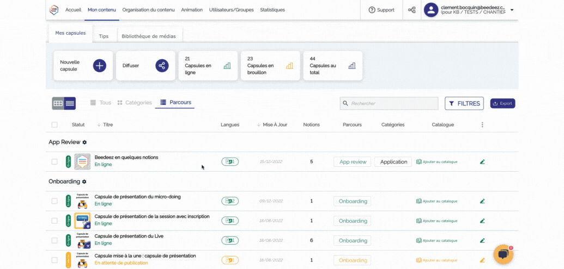Screen dimensions: 564x269
Task: Click the plus icon on Nouvelle capsule
Action: pos(99,66)
